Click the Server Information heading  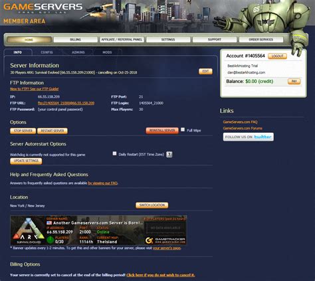pos(35,65)
